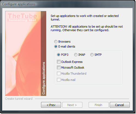Click the 'Create tunnel wizard' label

pos(19,99)
